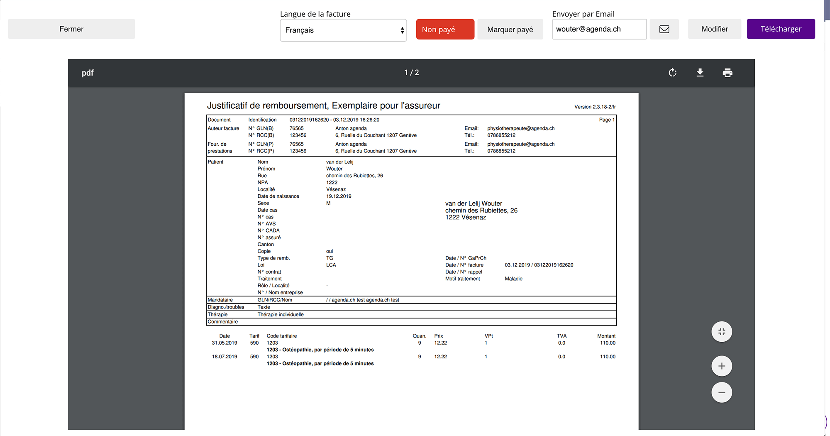Viewport: 830px width, 436px height.
Task: Click the Français dropdown arrows
Action: pyautogui.click(x=402, y=30)
